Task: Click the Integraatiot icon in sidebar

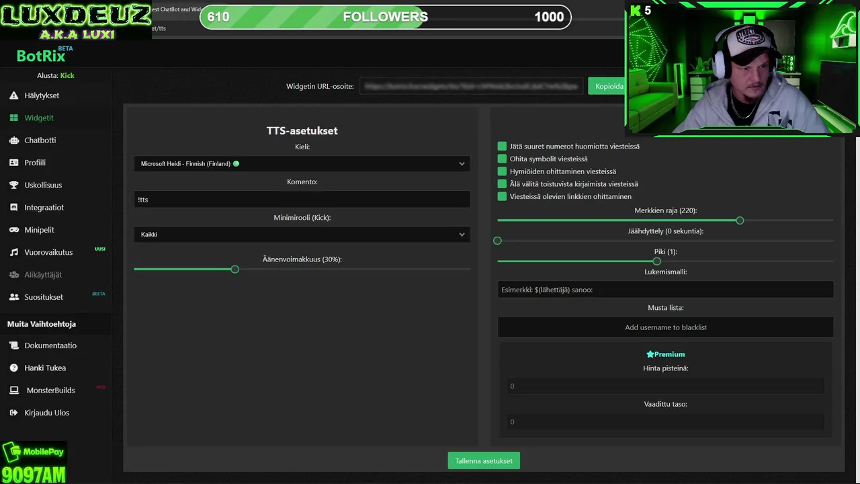Action: [13, 208]
